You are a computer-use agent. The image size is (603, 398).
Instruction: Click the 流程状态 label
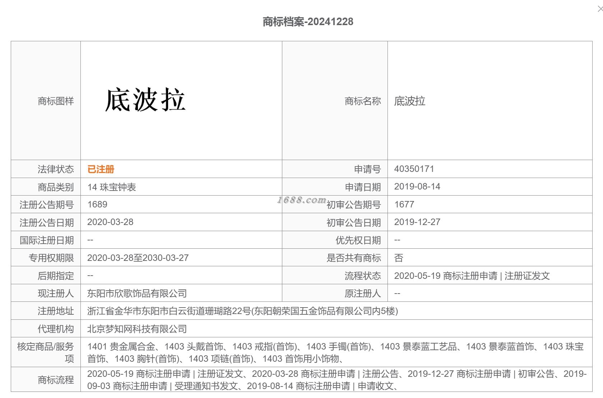(363, 276)
